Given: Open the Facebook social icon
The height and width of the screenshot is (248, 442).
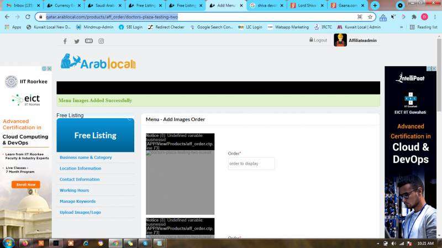Looking at the screenshot, I should (x=65, y=41).
